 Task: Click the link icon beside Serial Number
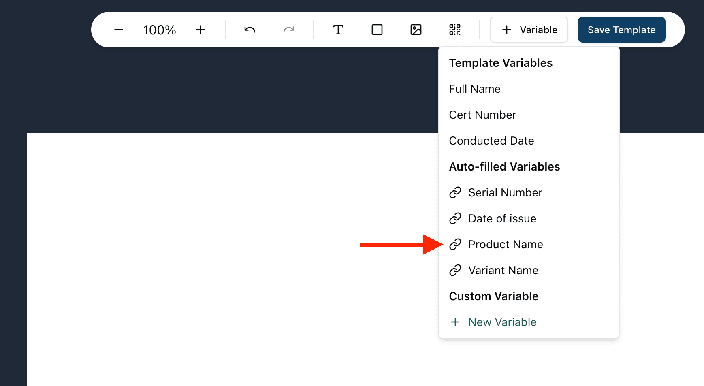pyautogui.click(x=455, y=192)
